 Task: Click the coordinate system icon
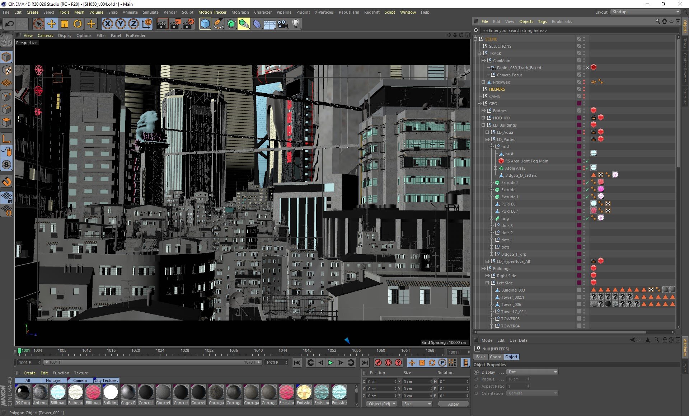pos(147,24)
